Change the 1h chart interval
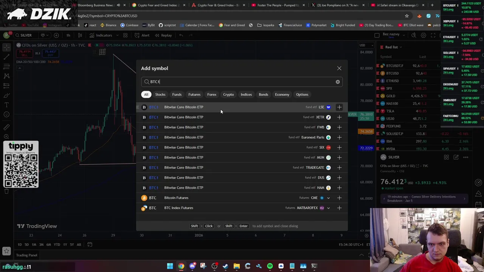Viewport: 484px width, 272px height. (68, 35)
